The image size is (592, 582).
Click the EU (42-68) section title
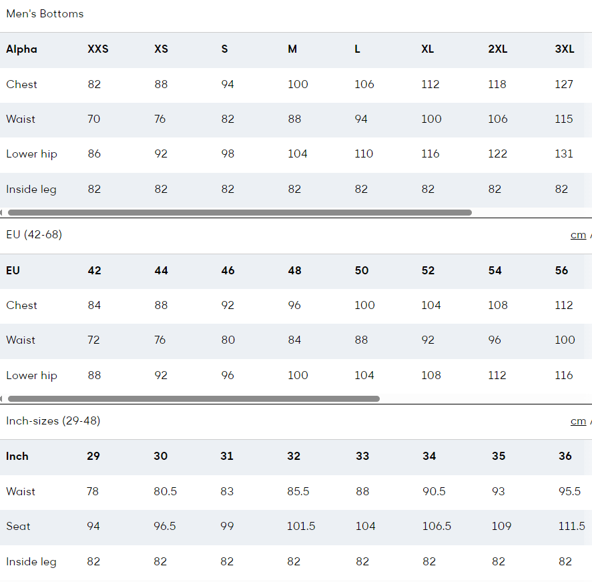point(34,234)
